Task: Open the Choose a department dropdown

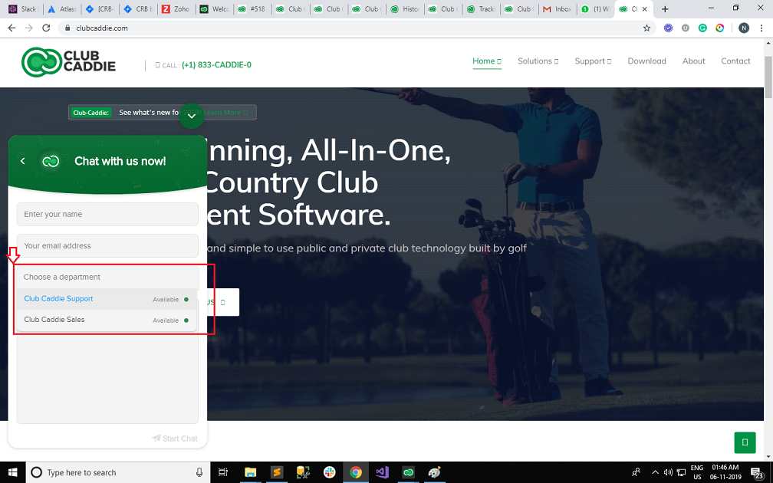Action: 107,277
